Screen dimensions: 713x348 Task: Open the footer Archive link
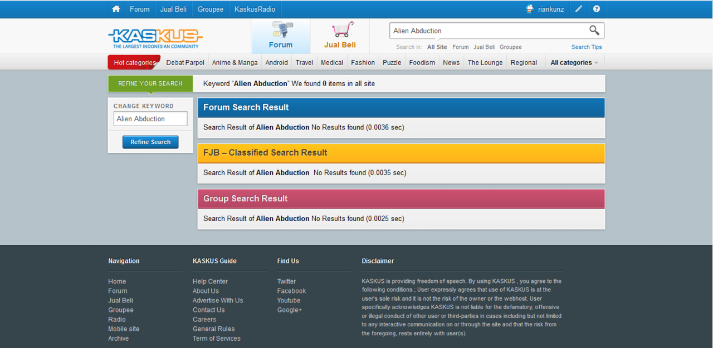(119, 338)
